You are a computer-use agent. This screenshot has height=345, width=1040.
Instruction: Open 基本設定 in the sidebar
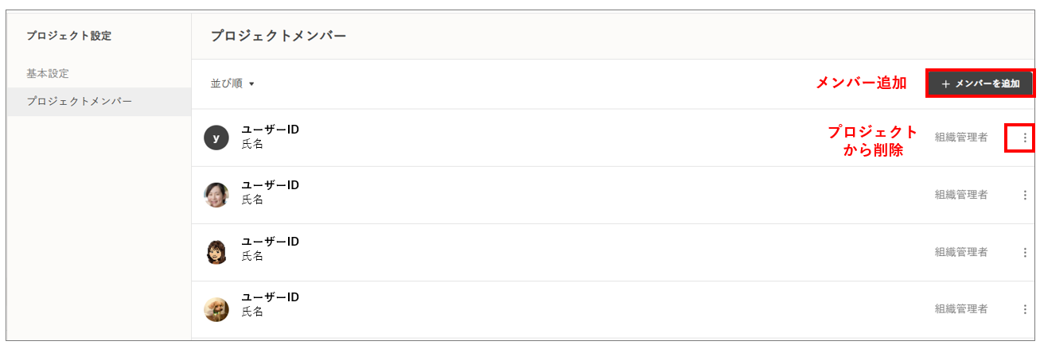[48, 73]
